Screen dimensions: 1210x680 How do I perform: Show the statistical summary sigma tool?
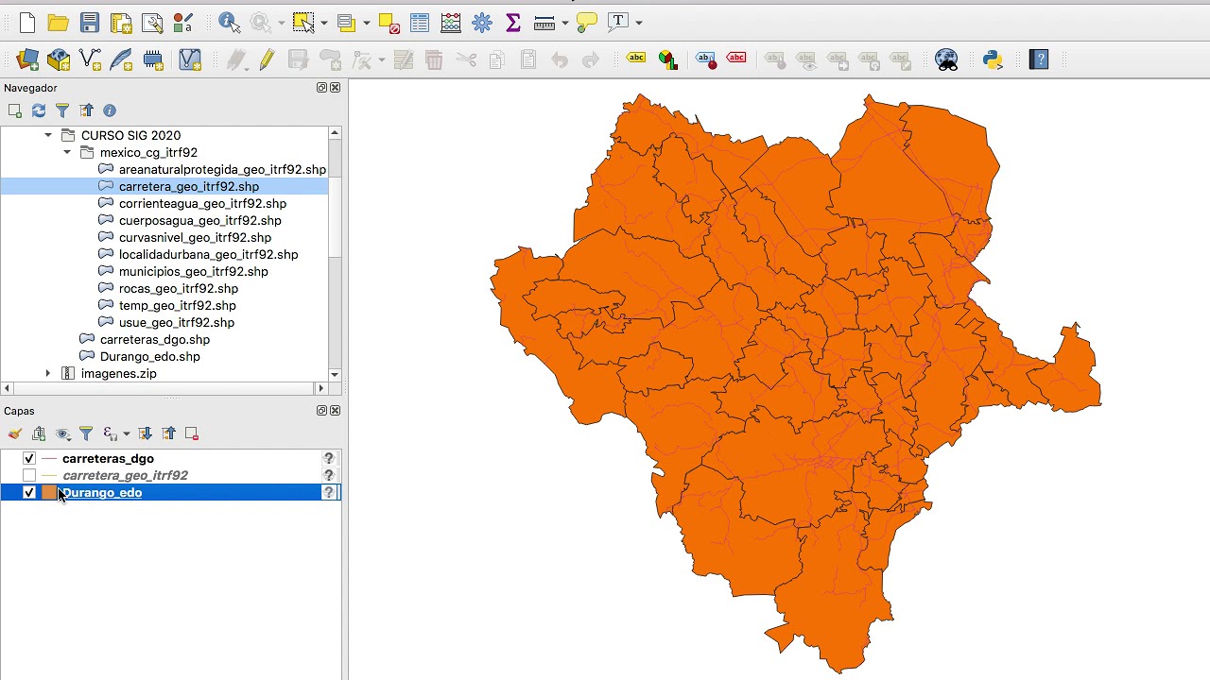click(x=513, y=22)
